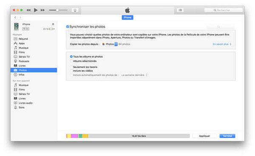Open the AirPlay output icon

point(75,10)
